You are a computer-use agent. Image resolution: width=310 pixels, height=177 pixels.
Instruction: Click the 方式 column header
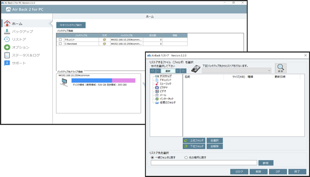point(105,35)
